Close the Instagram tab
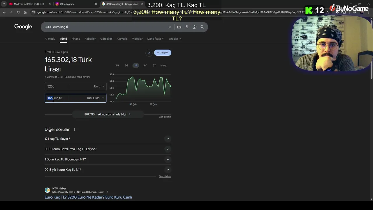 pyautogui.click(x=96, y=4)
